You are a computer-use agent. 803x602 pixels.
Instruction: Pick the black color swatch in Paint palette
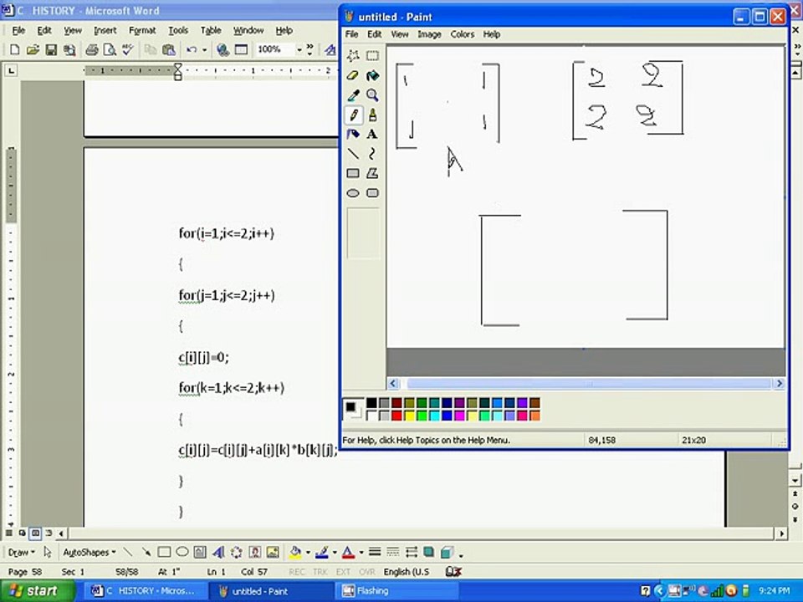(371, 403)
